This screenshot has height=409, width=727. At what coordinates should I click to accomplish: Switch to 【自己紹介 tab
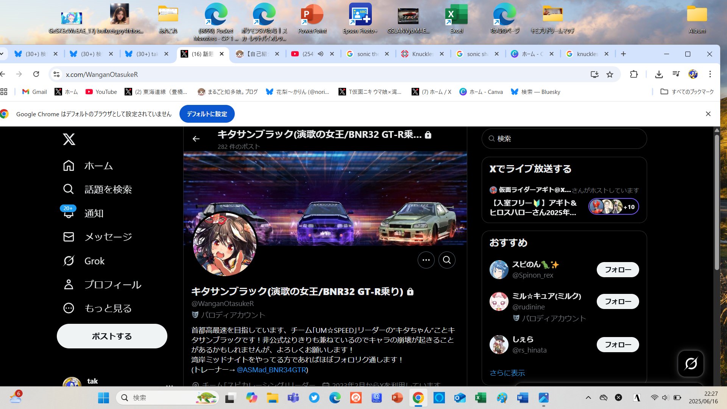[257, 54]
